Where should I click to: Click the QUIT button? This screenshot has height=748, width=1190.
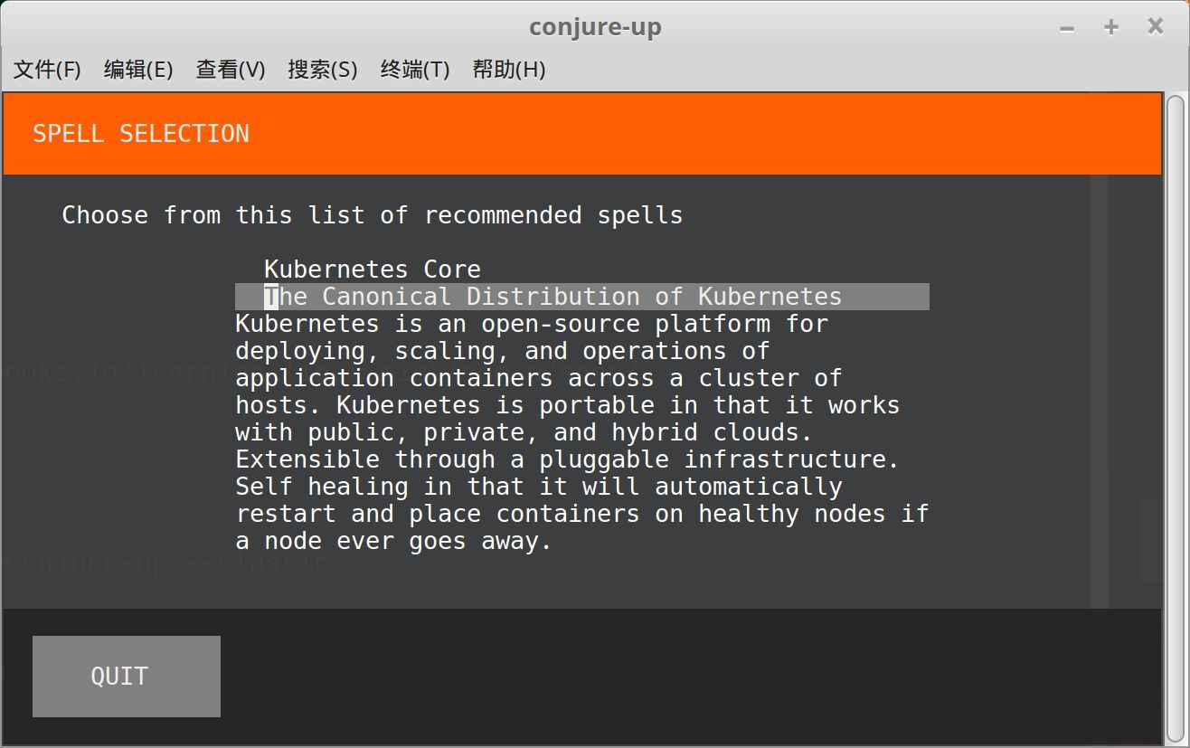[x=127, y=677]
